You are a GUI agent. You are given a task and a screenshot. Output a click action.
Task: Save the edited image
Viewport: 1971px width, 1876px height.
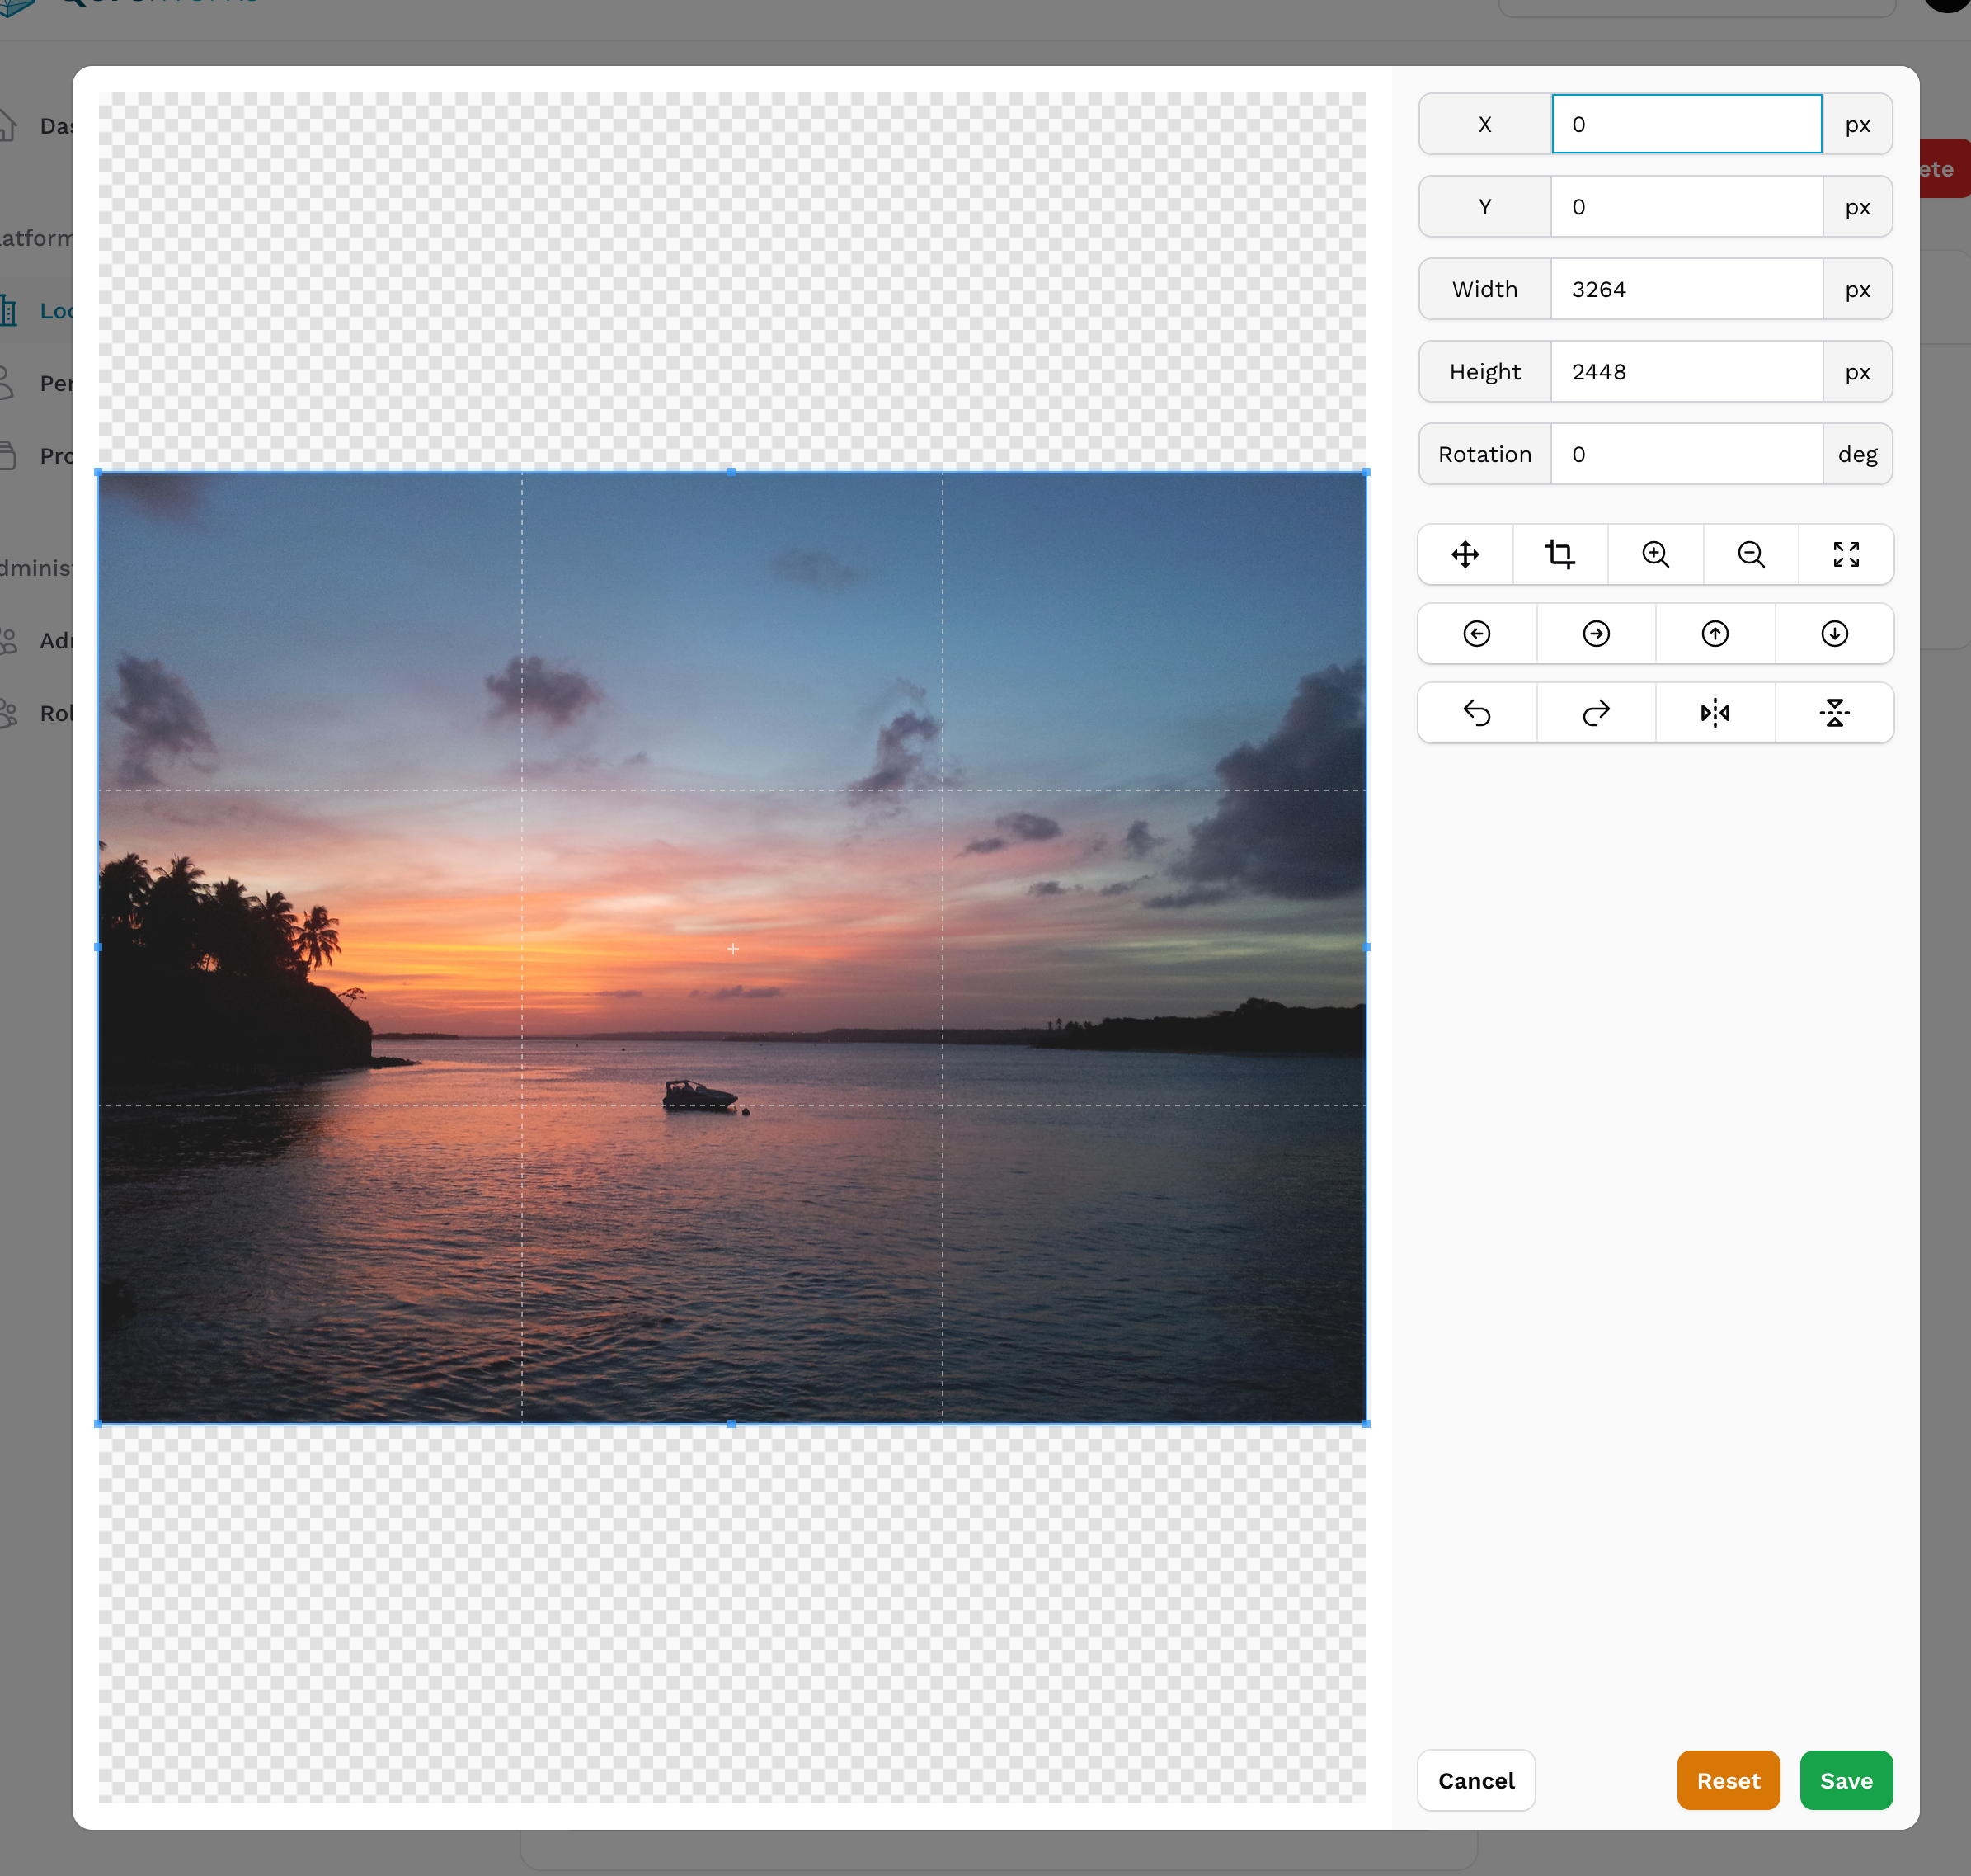pos(1845,1780)
